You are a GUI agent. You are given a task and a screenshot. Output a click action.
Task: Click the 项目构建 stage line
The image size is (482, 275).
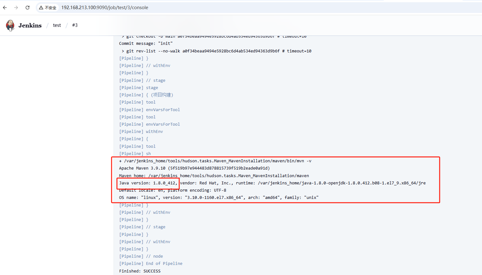(x=146, y=95)
